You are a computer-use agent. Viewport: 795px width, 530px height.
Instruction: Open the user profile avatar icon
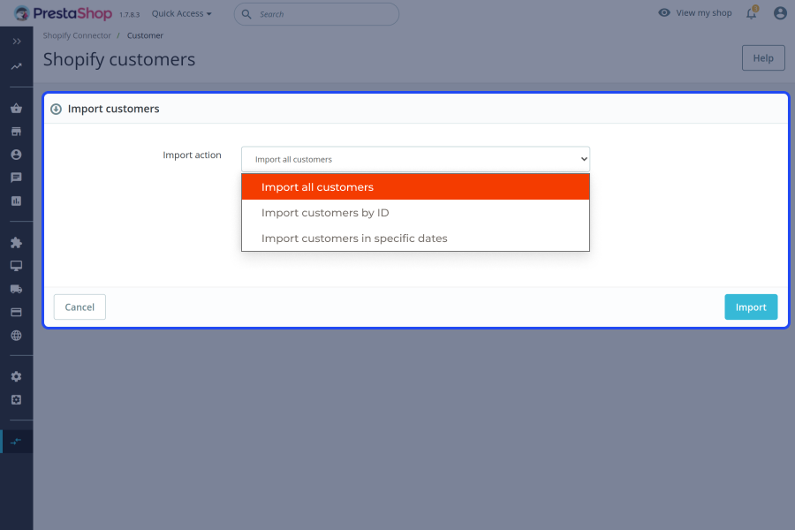780,13
